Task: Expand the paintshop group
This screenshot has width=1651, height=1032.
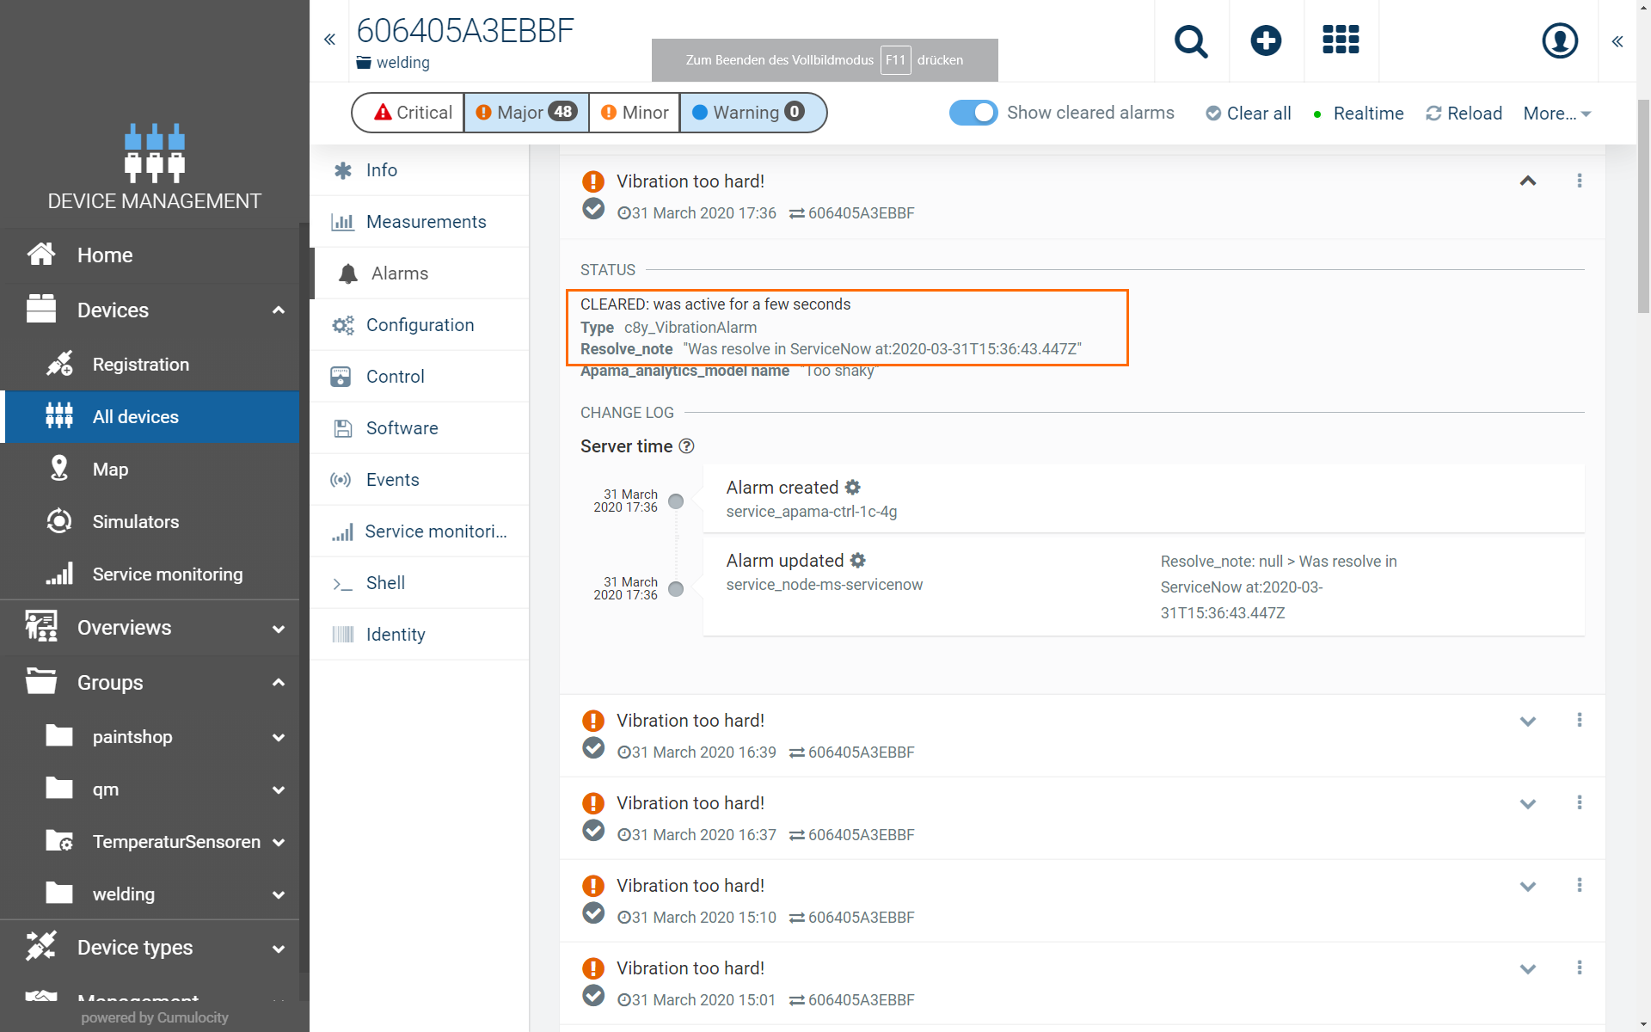Action: point(279,738)
